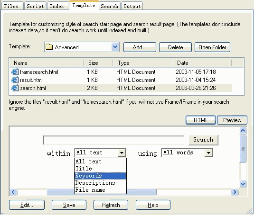This screenshot has height=215, width=254.
Task: Choose File name from dropdown list
Action: click(100, 190)
